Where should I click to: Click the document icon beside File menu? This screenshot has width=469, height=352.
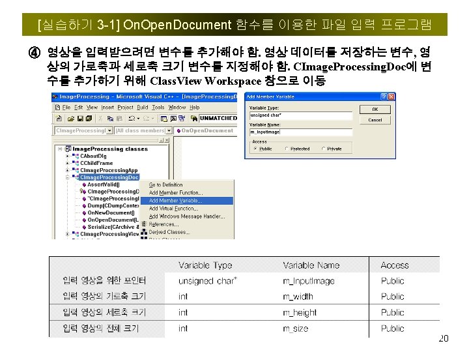click(x=58, y=108)
